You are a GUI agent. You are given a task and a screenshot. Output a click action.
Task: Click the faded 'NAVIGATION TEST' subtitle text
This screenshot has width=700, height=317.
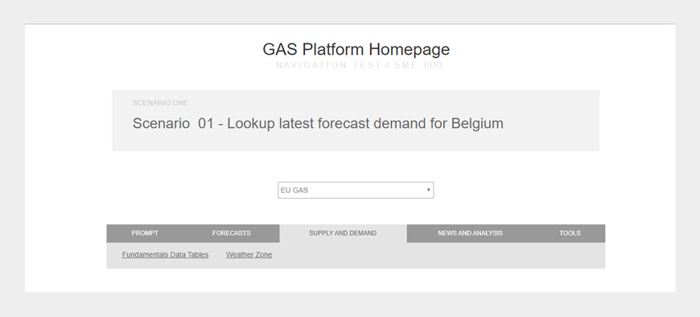click(x=328, y=65)
